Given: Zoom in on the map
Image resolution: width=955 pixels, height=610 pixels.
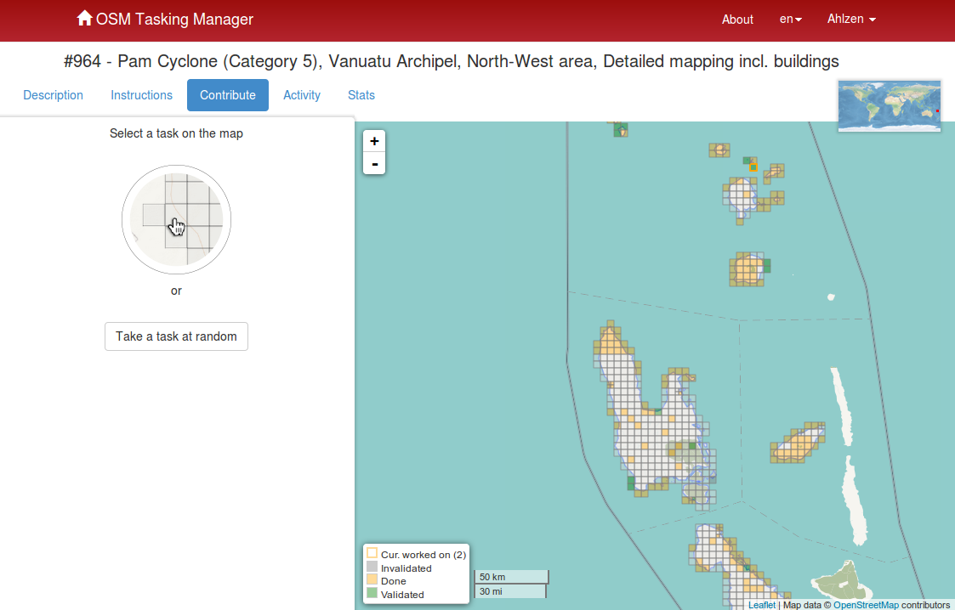Looking at the screenshot, I should tap(374, 141).
